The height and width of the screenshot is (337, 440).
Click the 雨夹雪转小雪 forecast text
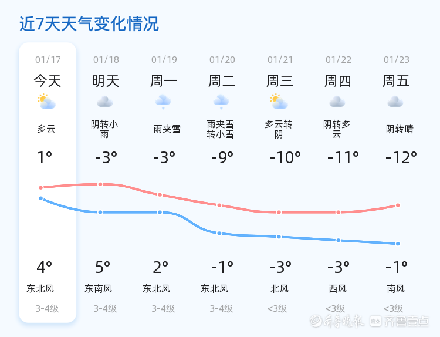click(221, 129)
